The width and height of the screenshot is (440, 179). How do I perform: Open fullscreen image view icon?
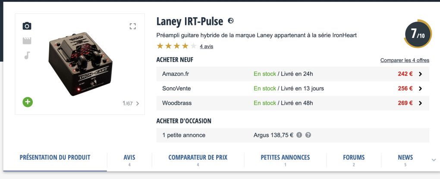133,26
